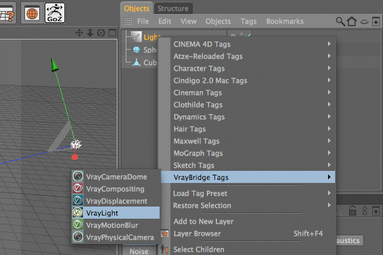Expand Cineman Tags submenu arrow
Screen dimensions: 383x255
pos(329,92)
